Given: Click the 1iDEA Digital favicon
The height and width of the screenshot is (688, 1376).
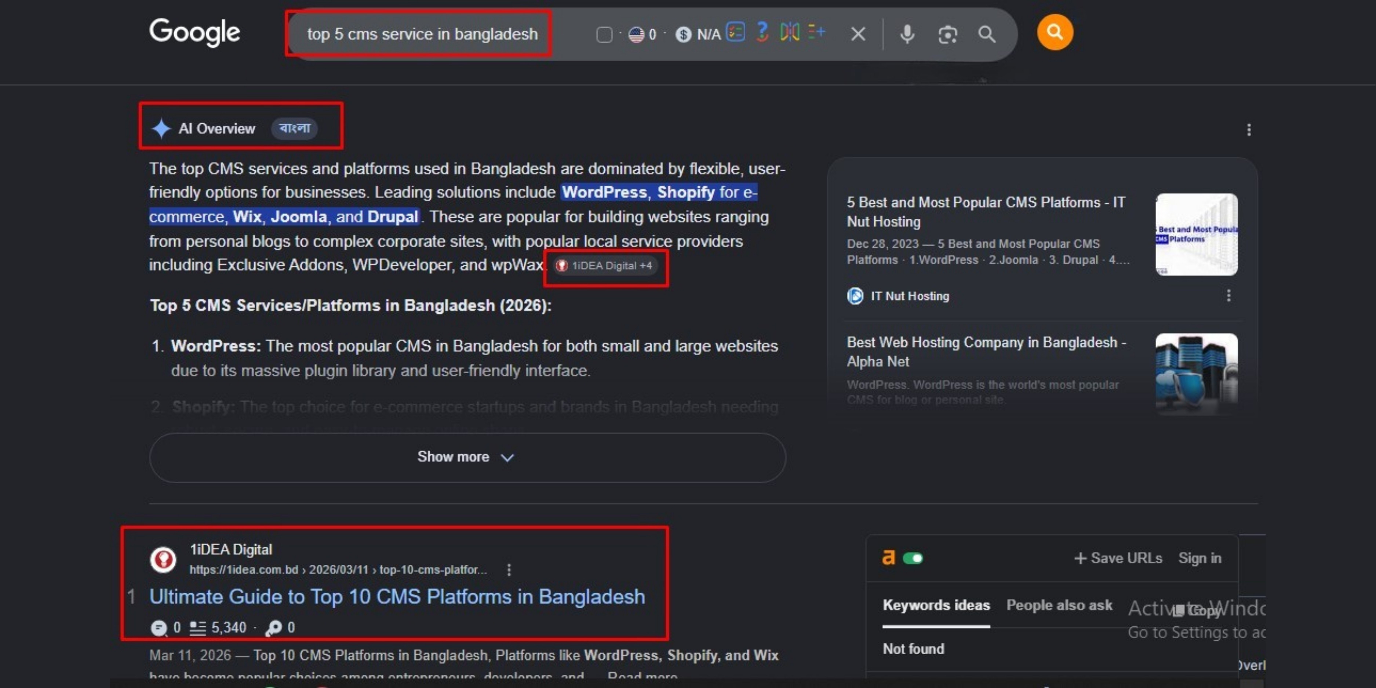Looking at the screenshot, I should [163, 559].
